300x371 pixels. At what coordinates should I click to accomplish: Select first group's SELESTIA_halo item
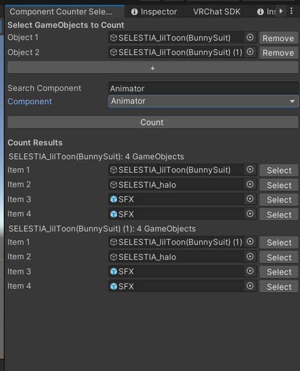tap(278, 185)
